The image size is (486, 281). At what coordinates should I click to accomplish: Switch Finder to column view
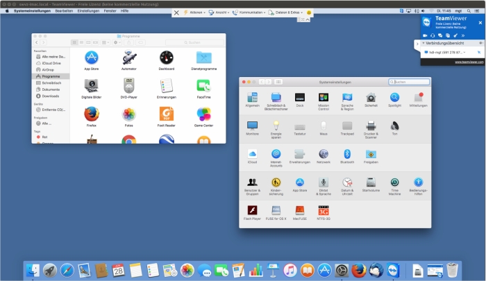pyautogui.click(x=88, y=42)
